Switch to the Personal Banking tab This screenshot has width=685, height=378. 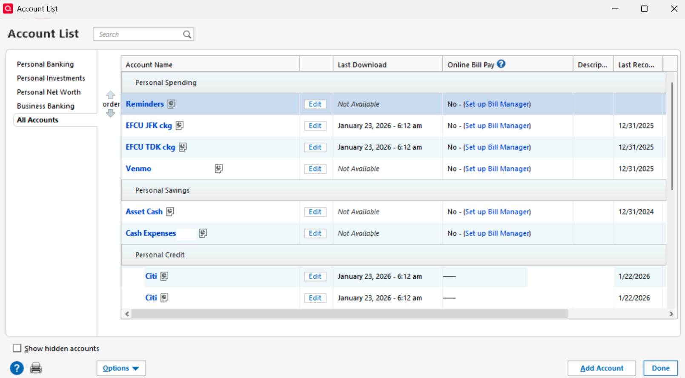pyautogui.click(x=45, y=64)
